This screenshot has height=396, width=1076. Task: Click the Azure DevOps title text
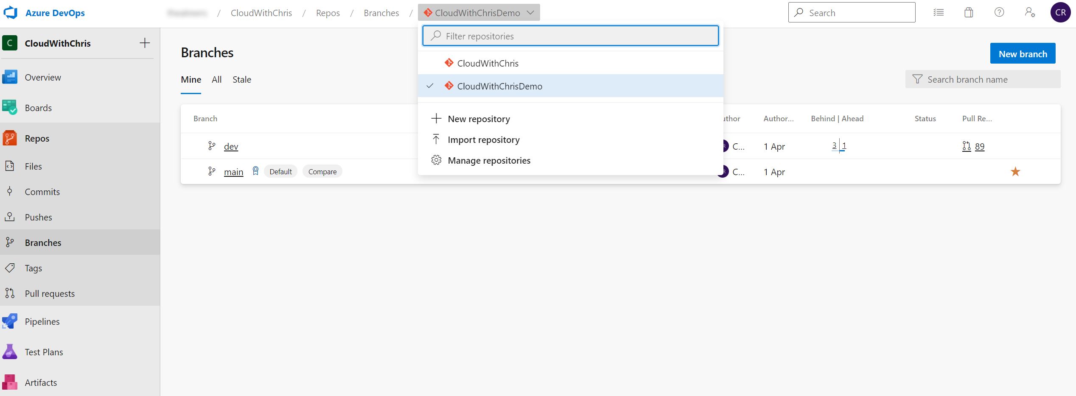[55, 13]
